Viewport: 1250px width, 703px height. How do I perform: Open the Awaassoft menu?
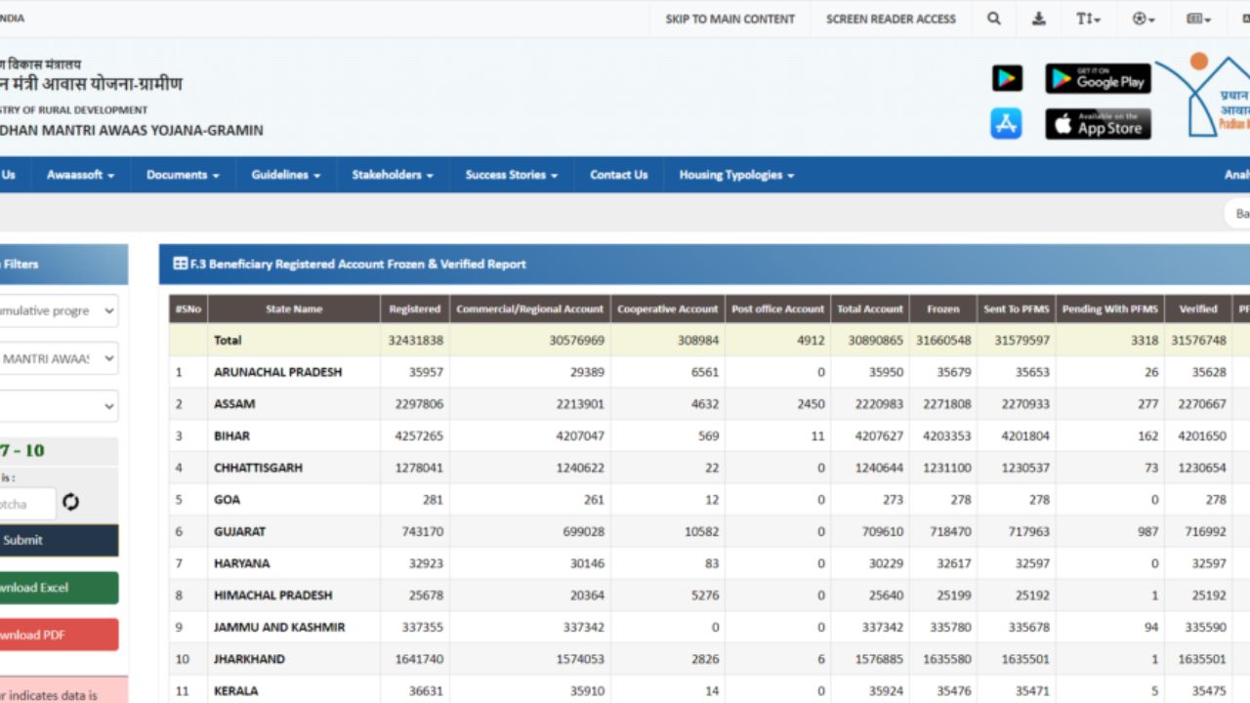click(80, 175)
